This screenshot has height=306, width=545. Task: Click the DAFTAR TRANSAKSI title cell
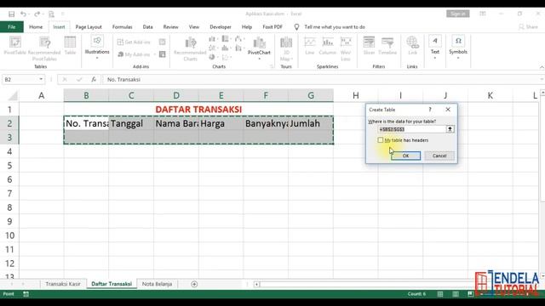point(198,110)
